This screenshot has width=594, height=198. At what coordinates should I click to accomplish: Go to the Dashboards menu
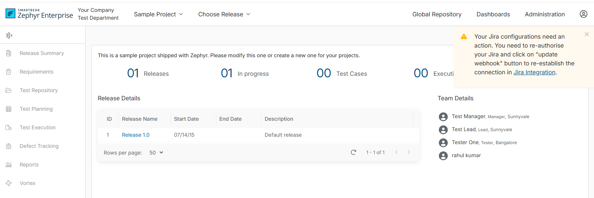coord(493,14)
